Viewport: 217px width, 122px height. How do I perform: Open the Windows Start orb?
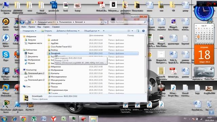[4, 119]
